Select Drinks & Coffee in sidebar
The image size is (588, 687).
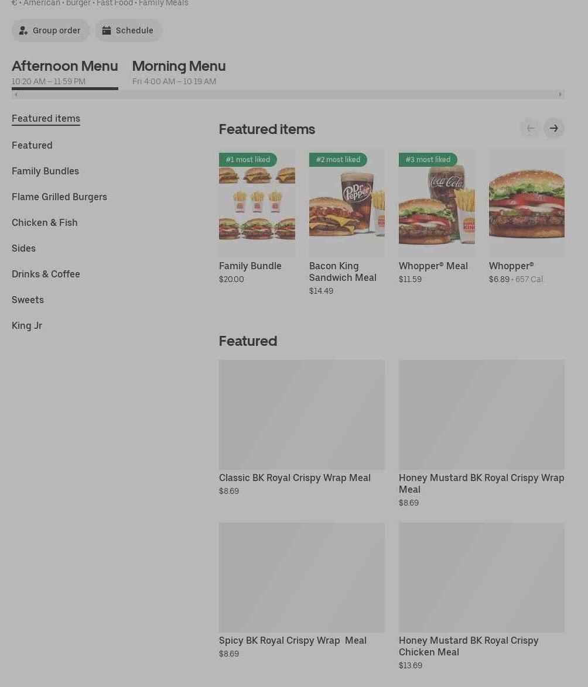[46, 274]
